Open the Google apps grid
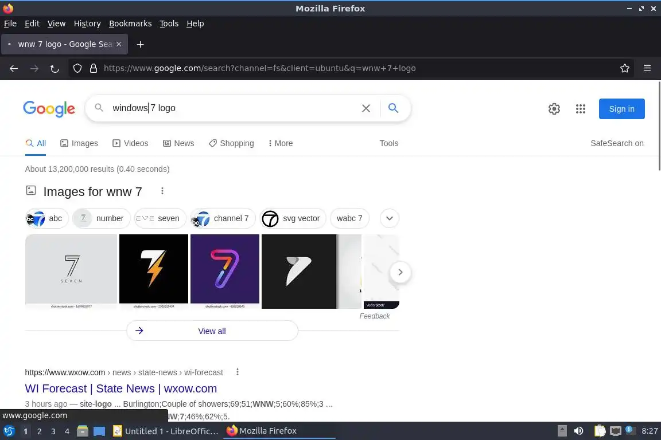 pos(581,109)
